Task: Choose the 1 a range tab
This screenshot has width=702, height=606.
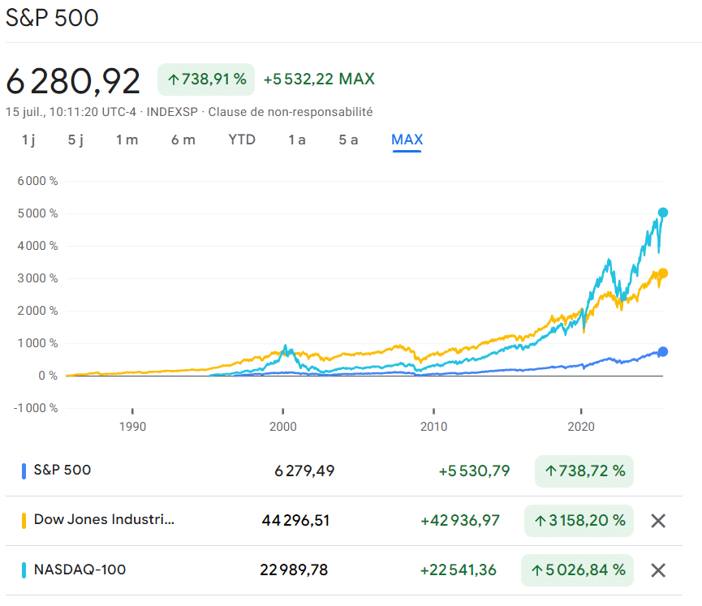Action: 297,140
